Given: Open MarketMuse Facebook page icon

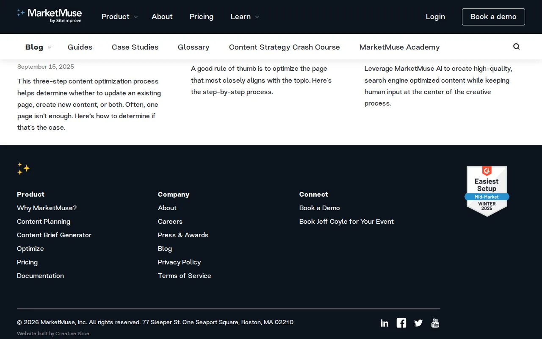Looking at the screenshot, I should point(401,323).
